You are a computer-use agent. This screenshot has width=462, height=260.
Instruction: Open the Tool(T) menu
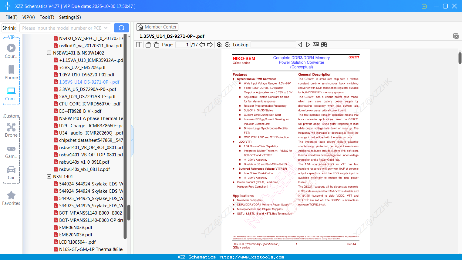click(x=47, y=17)
